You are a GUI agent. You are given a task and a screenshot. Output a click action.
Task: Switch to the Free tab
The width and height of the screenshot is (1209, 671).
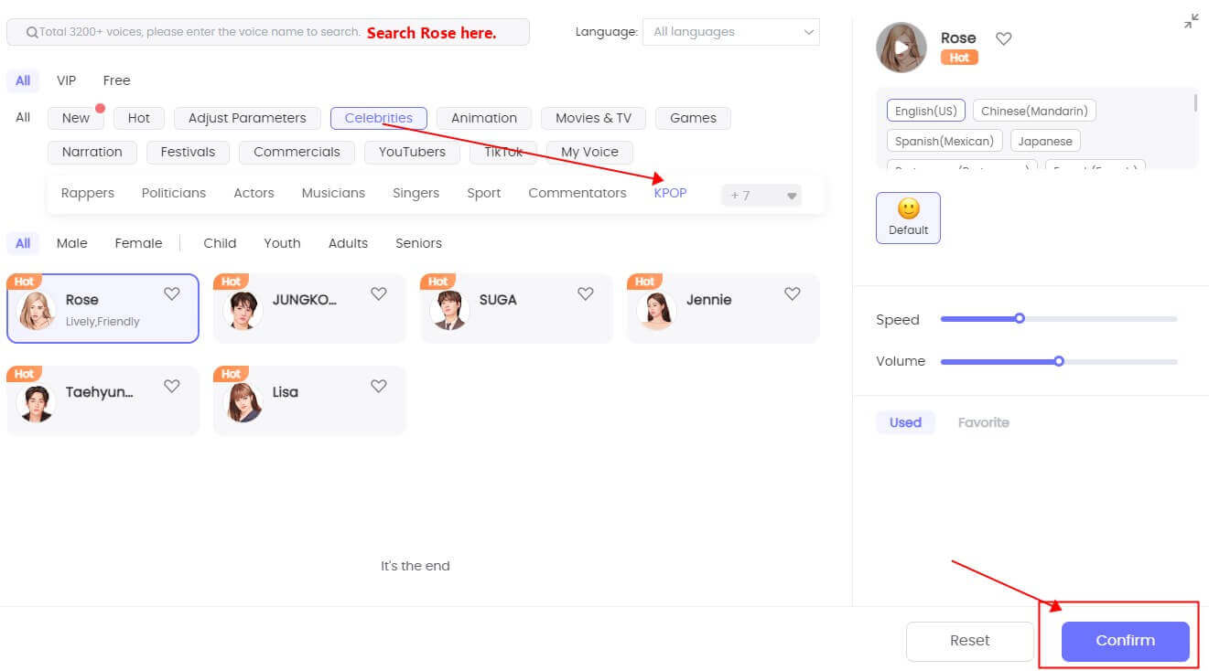(x=117, y=80)
